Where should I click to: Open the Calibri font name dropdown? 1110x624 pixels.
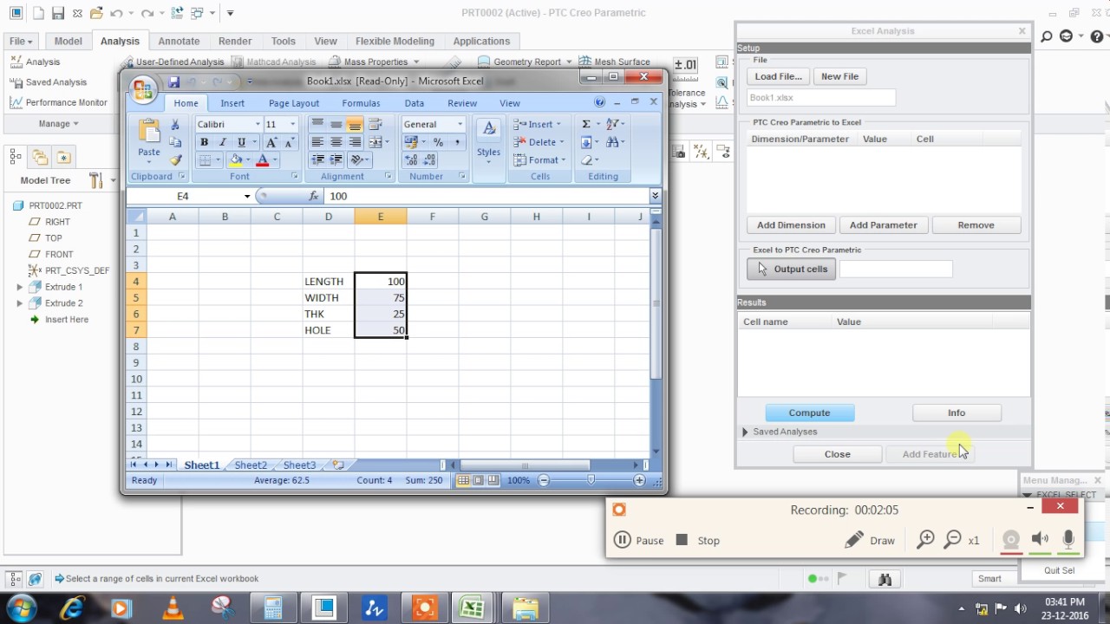tap(257, 125)
